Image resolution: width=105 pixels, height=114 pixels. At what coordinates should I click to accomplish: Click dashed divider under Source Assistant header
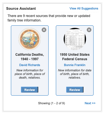(x=52, y=12)
